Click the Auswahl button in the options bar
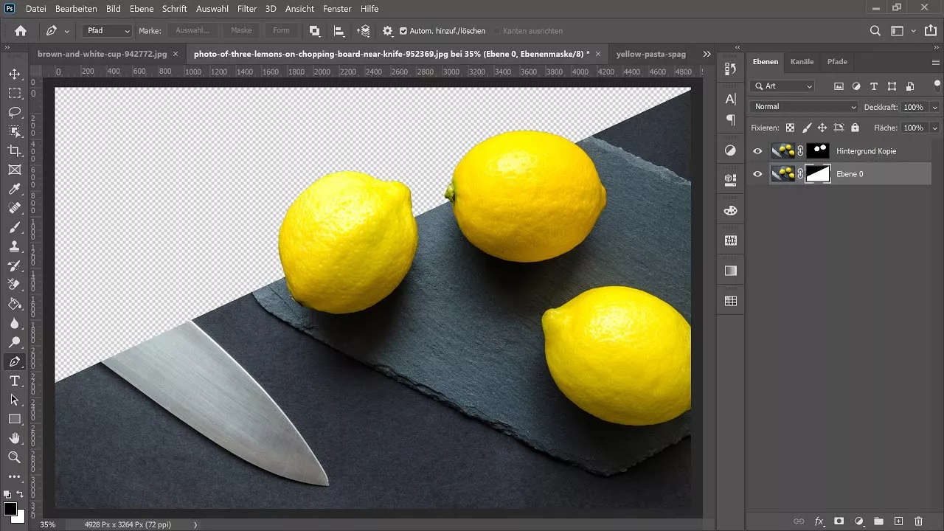 [x=193, y=31]
